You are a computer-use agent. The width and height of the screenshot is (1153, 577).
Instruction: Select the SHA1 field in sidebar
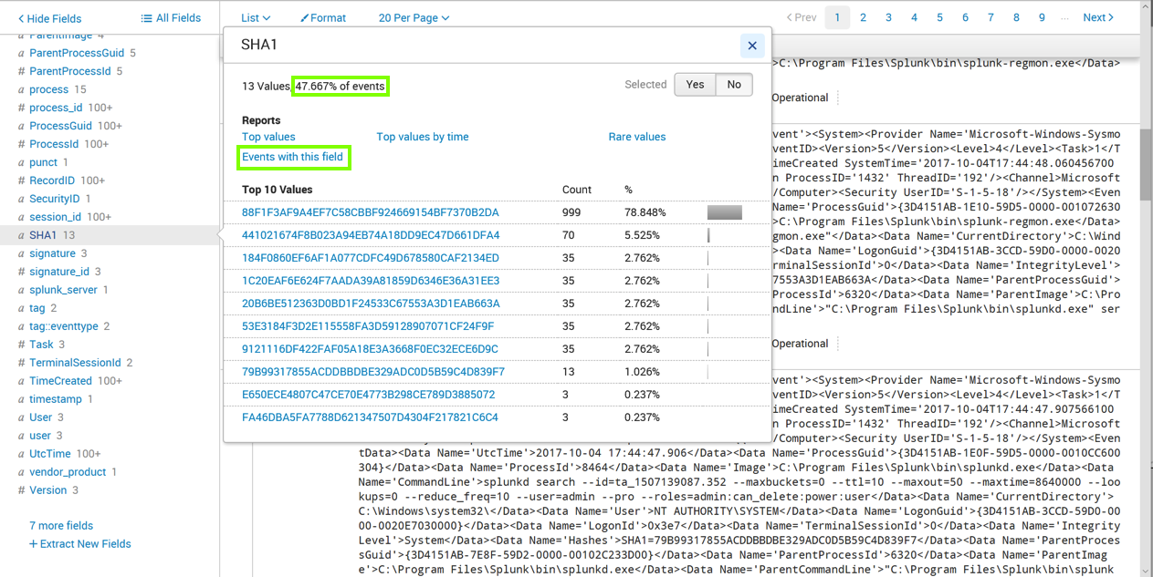43,235
